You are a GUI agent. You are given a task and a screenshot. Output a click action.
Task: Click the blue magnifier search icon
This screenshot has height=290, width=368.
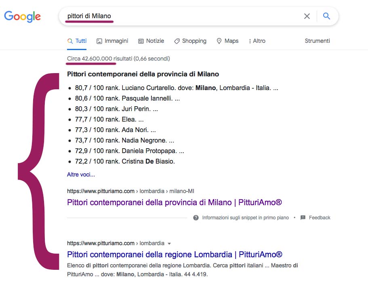[x=326, y=16]
